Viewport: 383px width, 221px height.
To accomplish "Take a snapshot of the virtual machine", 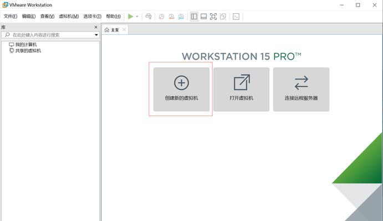I will [x=161, y=17].
